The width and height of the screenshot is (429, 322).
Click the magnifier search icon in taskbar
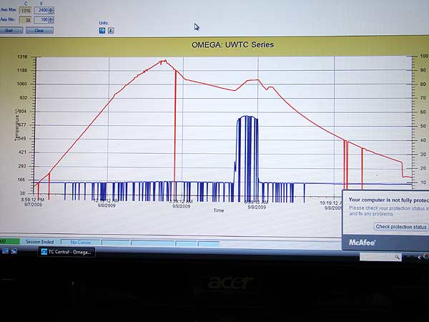coord(398,257)
